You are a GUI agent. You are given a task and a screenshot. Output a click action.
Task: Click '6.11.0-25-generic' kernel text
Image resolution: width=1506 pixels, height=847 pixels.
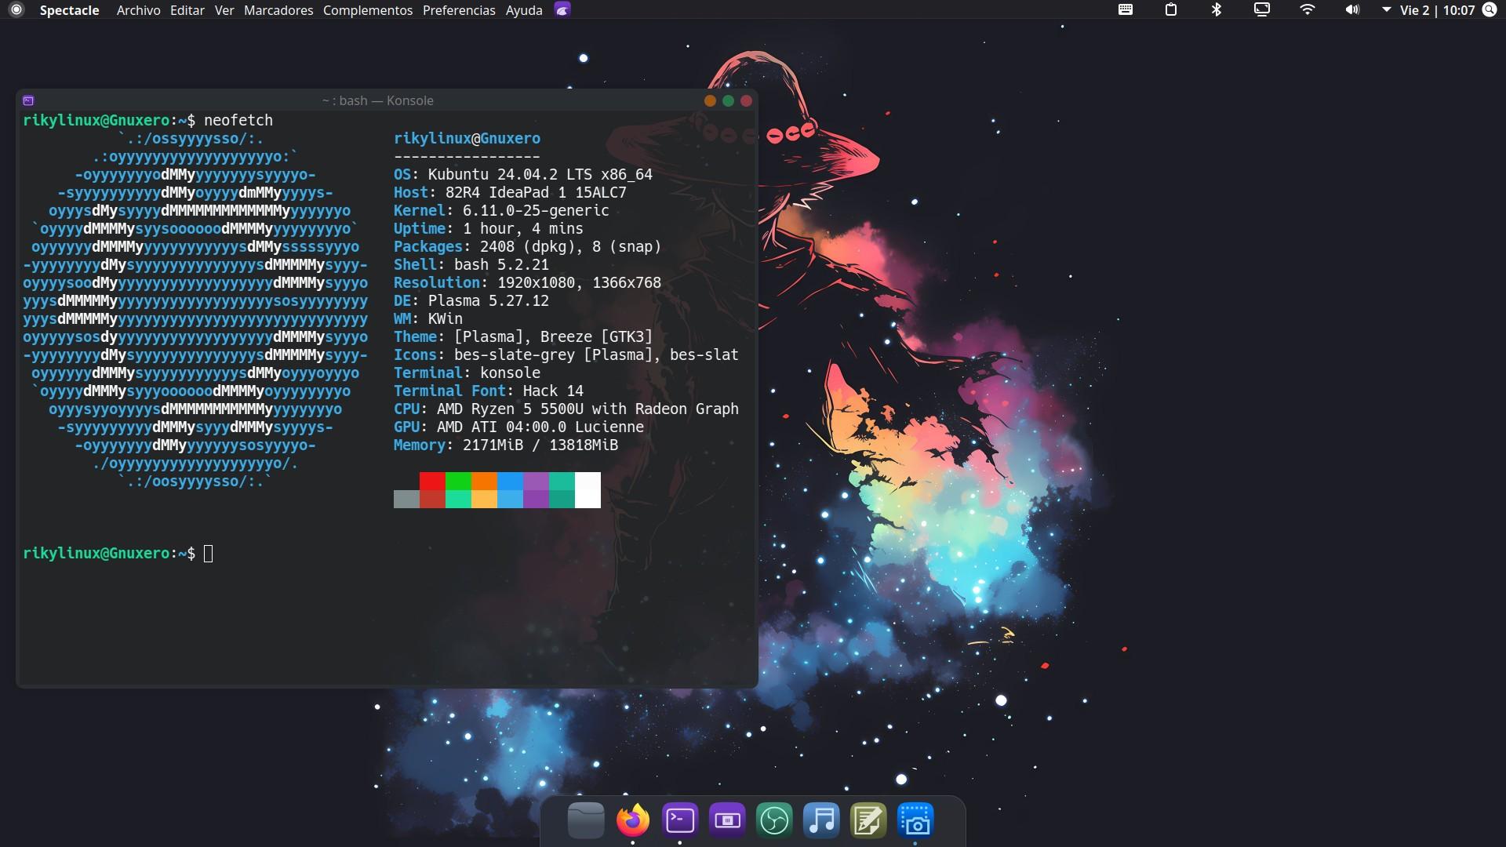(536, 210)
